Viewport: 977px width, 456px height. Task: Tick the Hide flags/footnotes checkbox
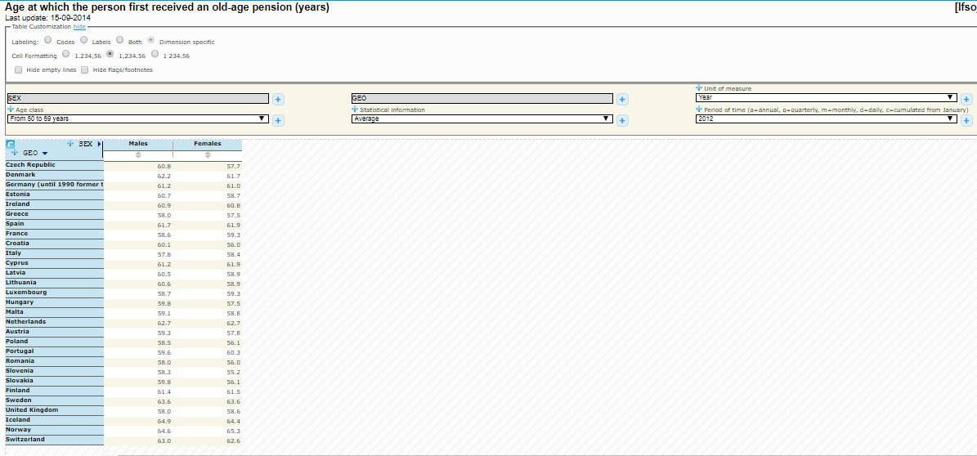pos(84,69)
